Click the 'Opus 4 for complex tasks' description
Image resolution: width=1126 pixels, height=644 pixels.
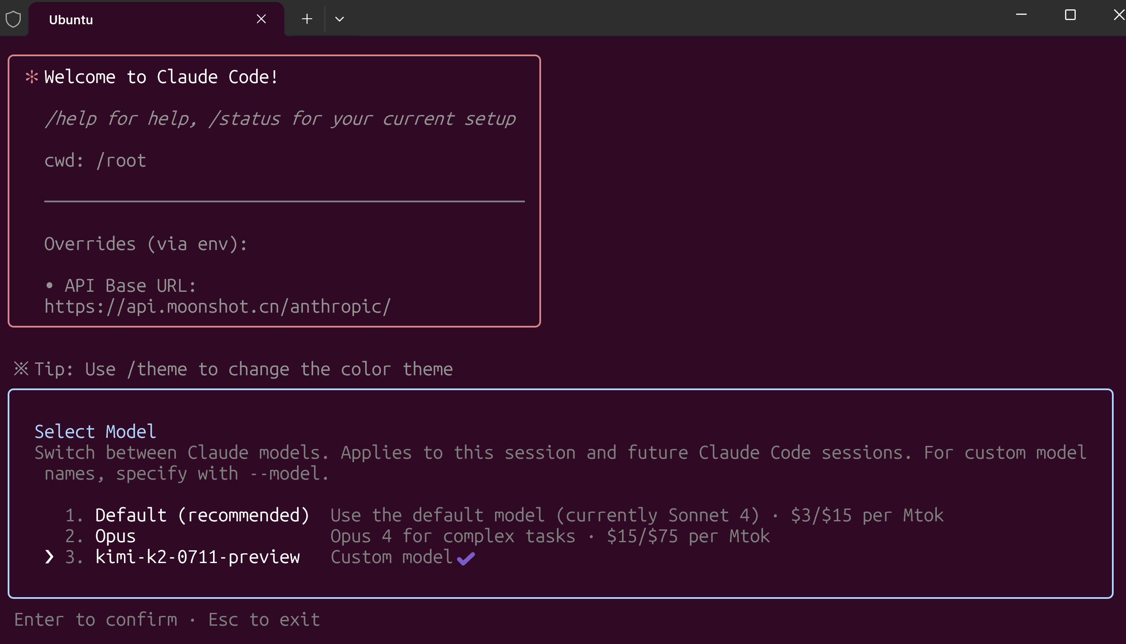(550, 536)
